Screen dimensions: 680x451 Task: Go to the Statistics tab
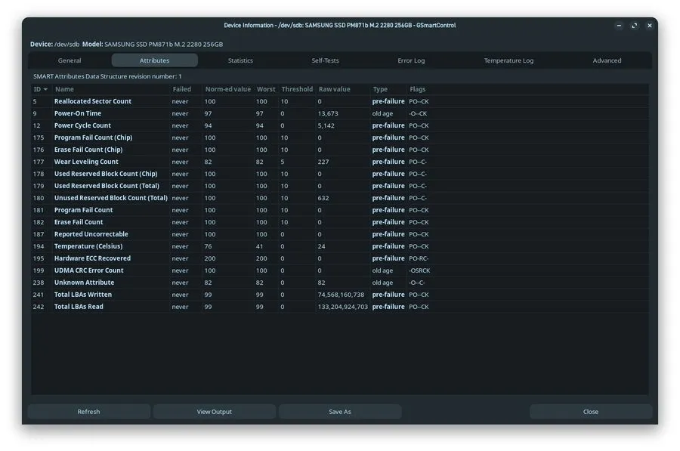point(240,60)
